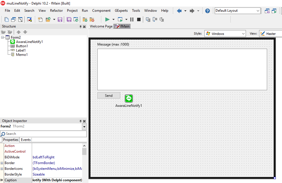Open Object Inspector instance dropdown
282x183 pixels.
coord(84,127)
